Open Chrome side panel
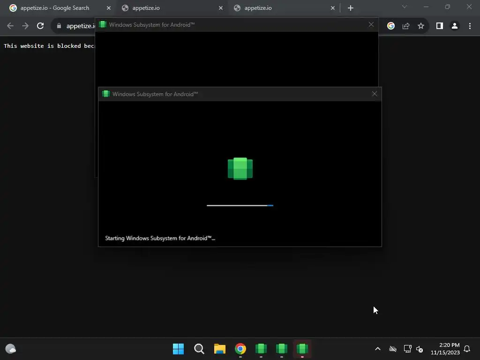Image resolution: width=480 pixels, height=360 pixels. pyautogui.click(x=440, y=26)
